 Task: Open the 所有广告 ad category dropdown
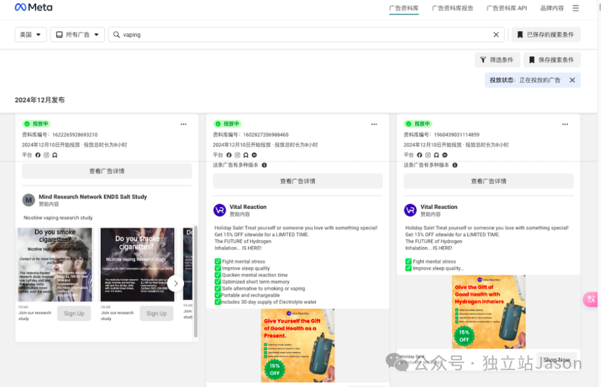77,35
